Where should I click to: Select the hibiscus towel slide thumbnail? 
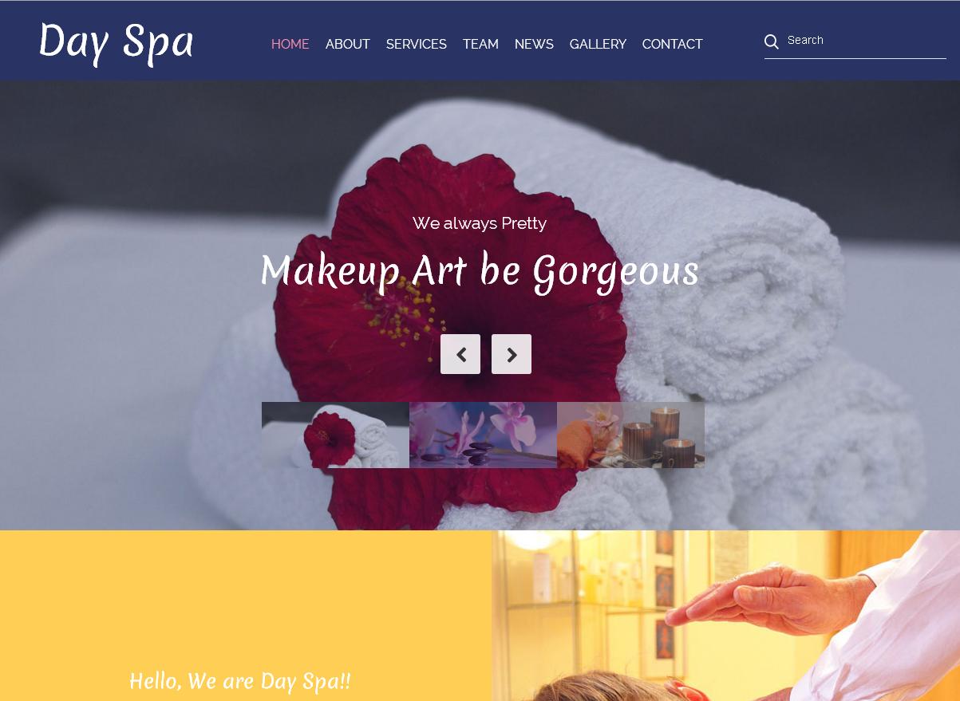335,435
